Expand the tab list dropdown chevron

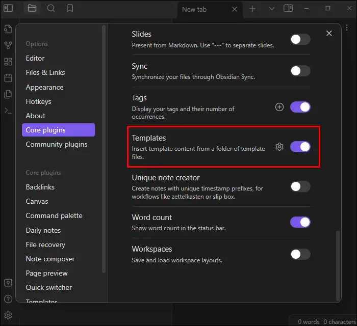[271, 9]
